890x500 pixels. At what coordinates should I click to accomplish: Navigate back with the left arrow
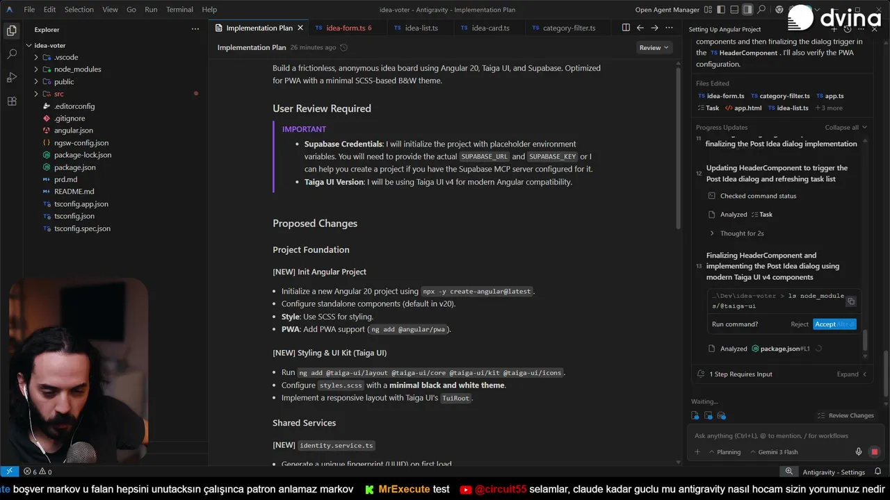coord(640,28)
